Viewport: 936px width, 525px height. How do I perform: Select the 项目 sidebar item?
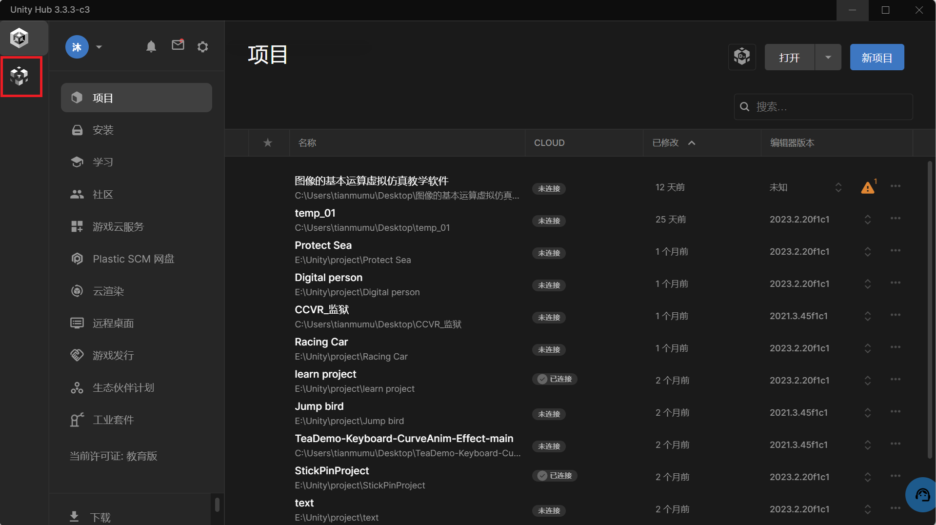[137, 98]
